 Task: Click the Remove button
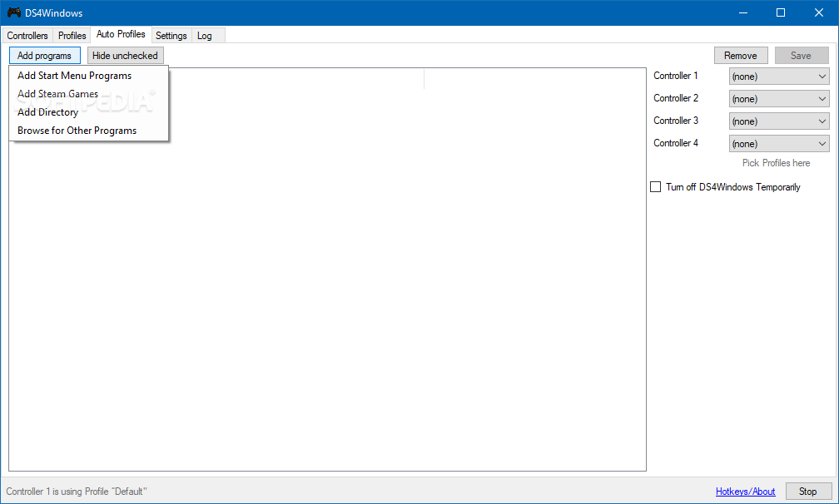point(741,56)
